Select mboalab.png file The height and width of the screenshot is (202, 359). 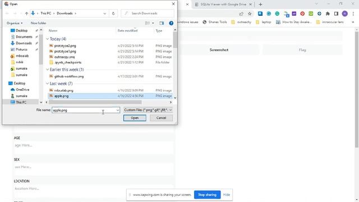[63, 90]
